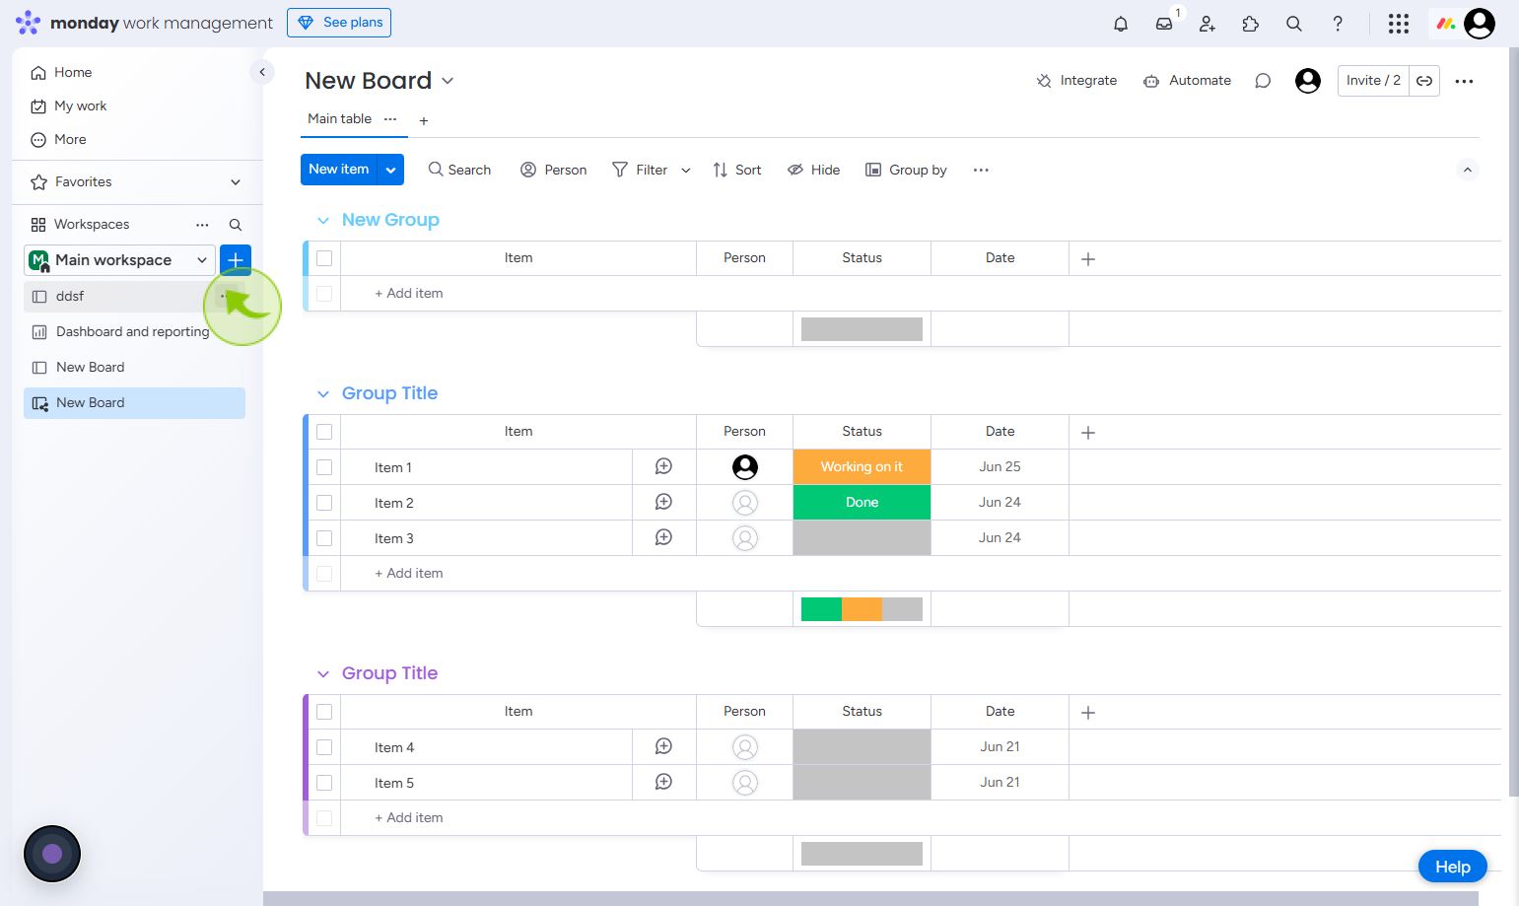
Task: Select all items in blue Group Title
Action: [324, 432]
